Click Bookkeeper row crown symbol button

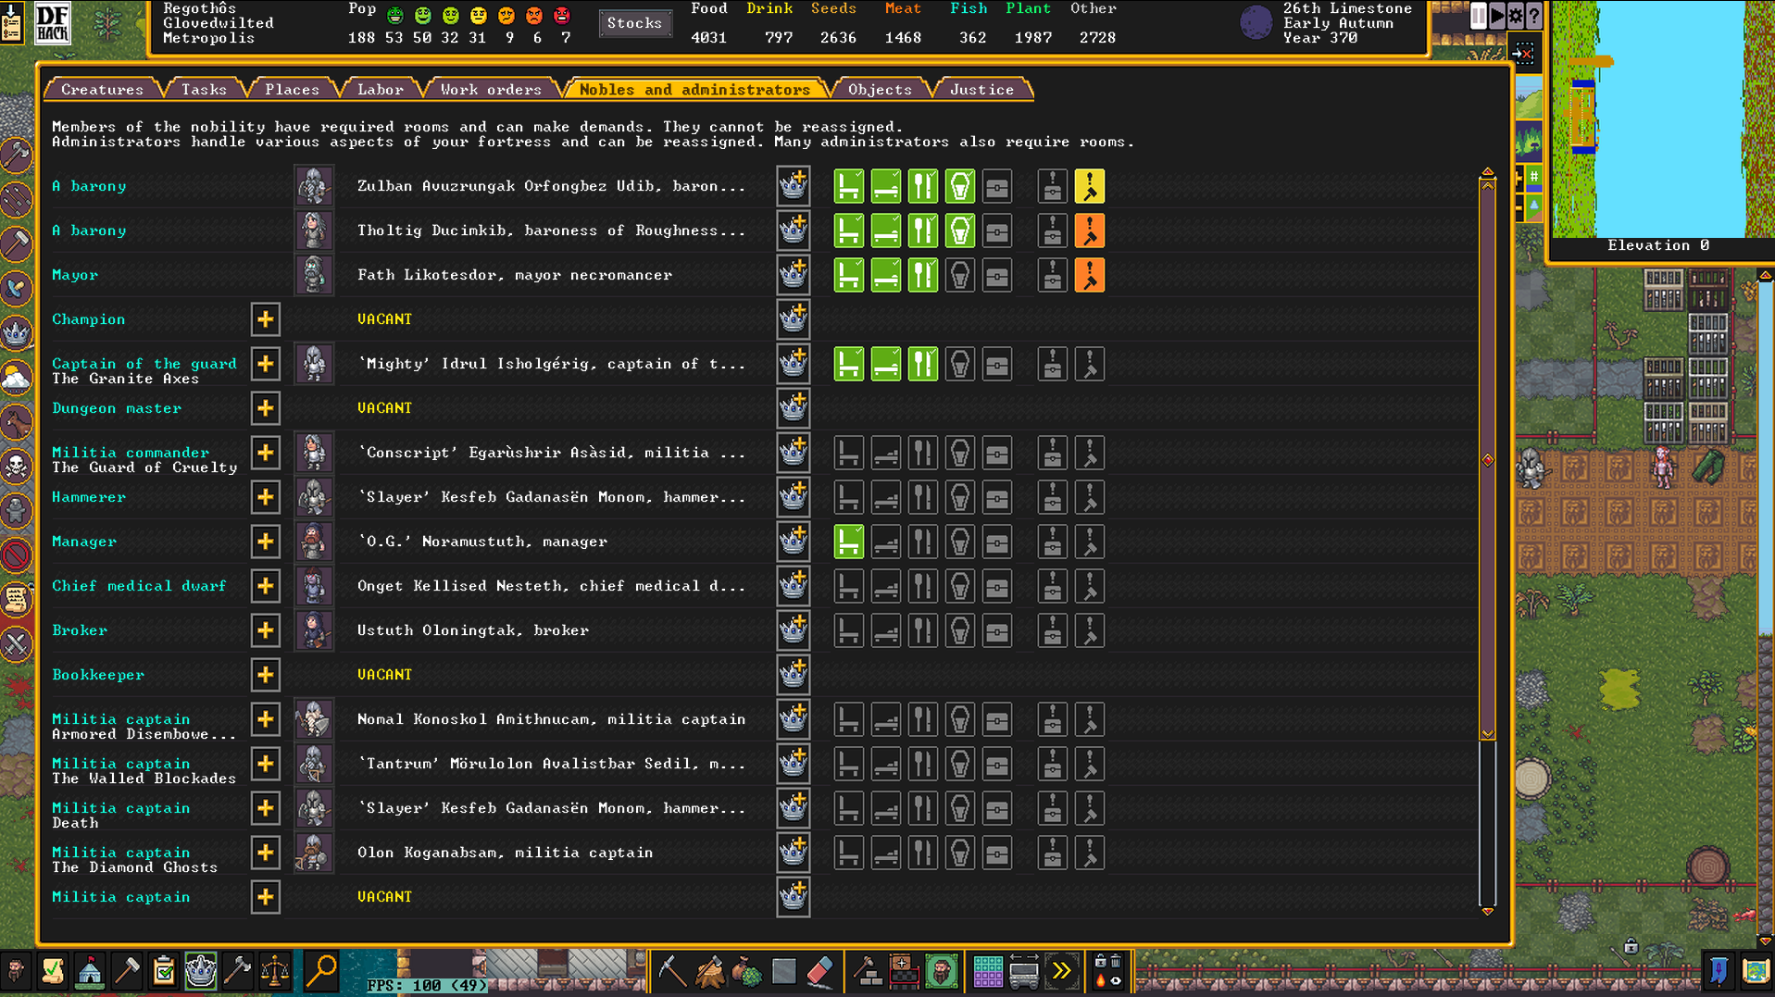tap(794, 675)
